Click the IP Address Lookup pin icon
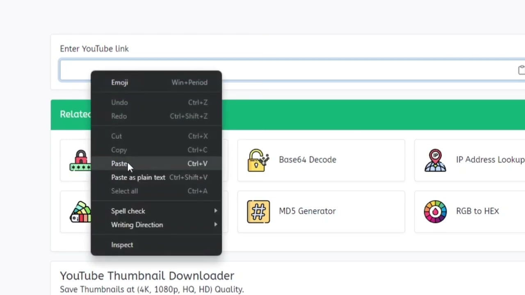The height and width of the screenshot is (295, 525). [x=435, y=160]
